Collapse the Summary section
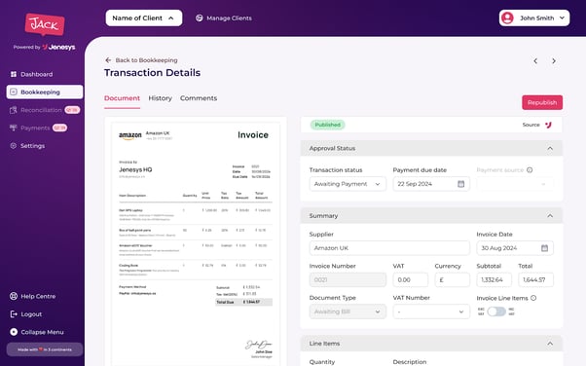This screenshot has height=366, width=586. tap(550, 216)
